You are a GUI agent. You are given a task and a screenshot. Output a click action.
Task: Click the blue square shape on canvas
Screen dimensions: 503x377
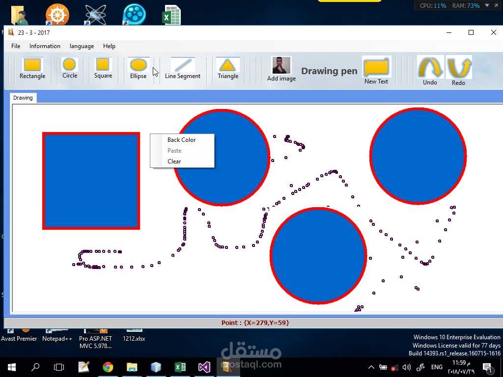pyautogui.click(x=91, y=181)
